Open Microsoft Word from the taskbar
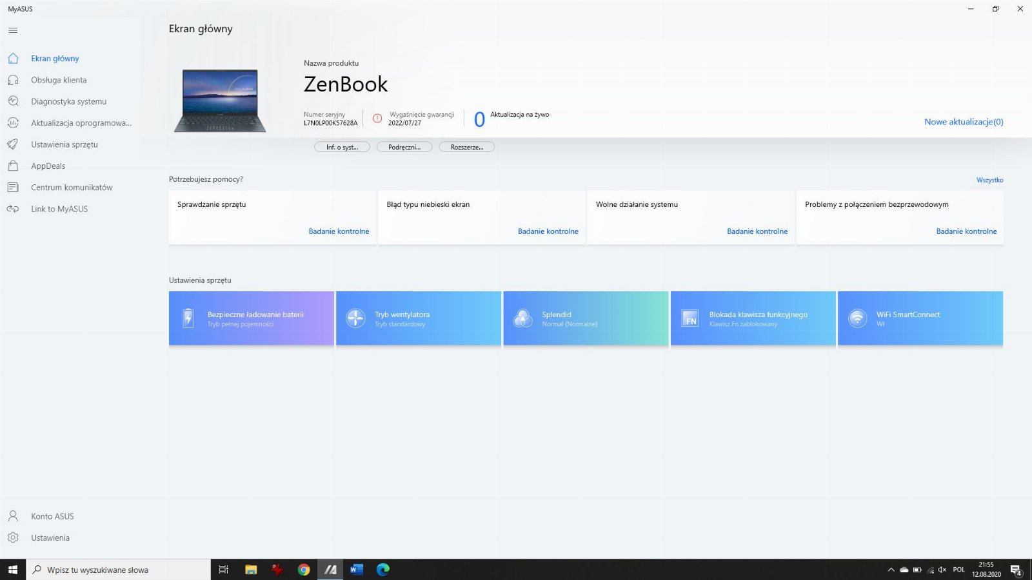Image resolution: width=1032 pixels, height=580 pixels. coord(357,570)
